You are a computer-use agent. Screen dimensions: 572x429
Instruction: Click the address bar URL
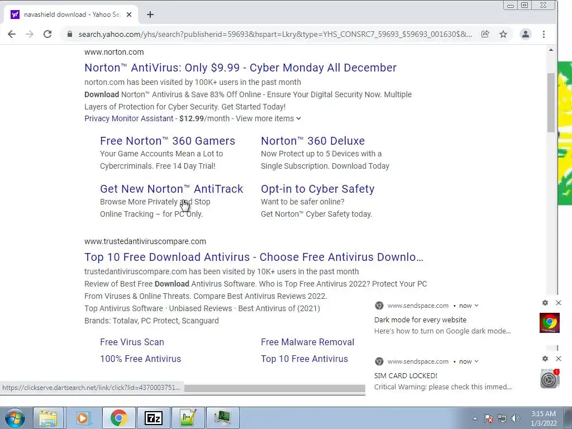point(275,34)
